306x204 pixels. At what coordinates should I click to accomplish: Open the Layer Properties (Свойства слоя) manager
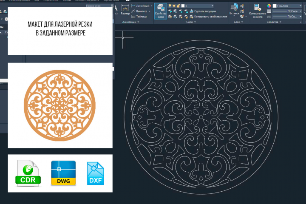[x=161, y=11]
